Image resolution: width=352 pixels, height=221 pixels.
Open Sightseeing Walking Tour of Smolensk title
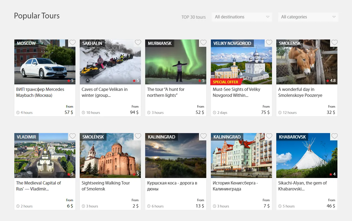(106, 186)
